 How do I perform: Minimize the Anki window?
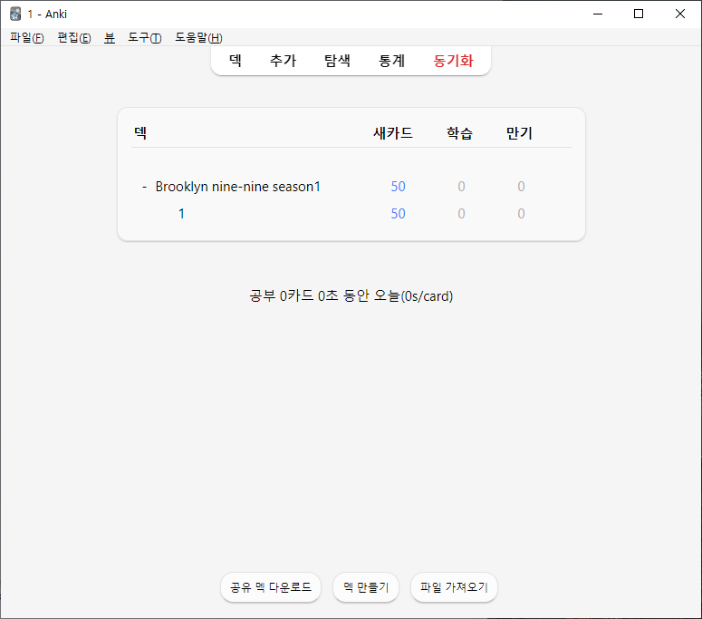(x=598, y=14)
